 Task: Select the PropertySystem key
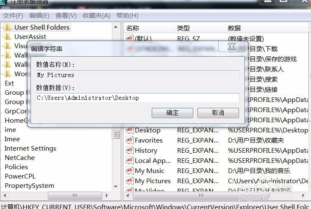(29, 186)
